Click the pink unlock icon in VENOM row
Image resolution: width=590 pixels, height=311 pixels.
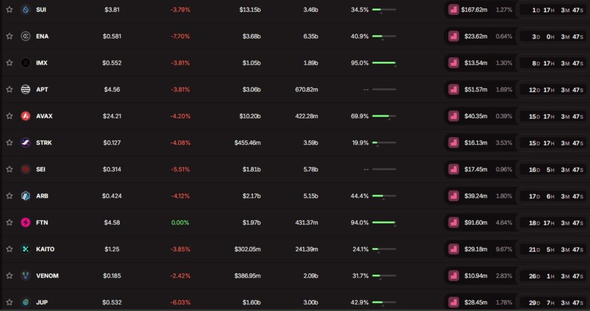pos(454,275)
